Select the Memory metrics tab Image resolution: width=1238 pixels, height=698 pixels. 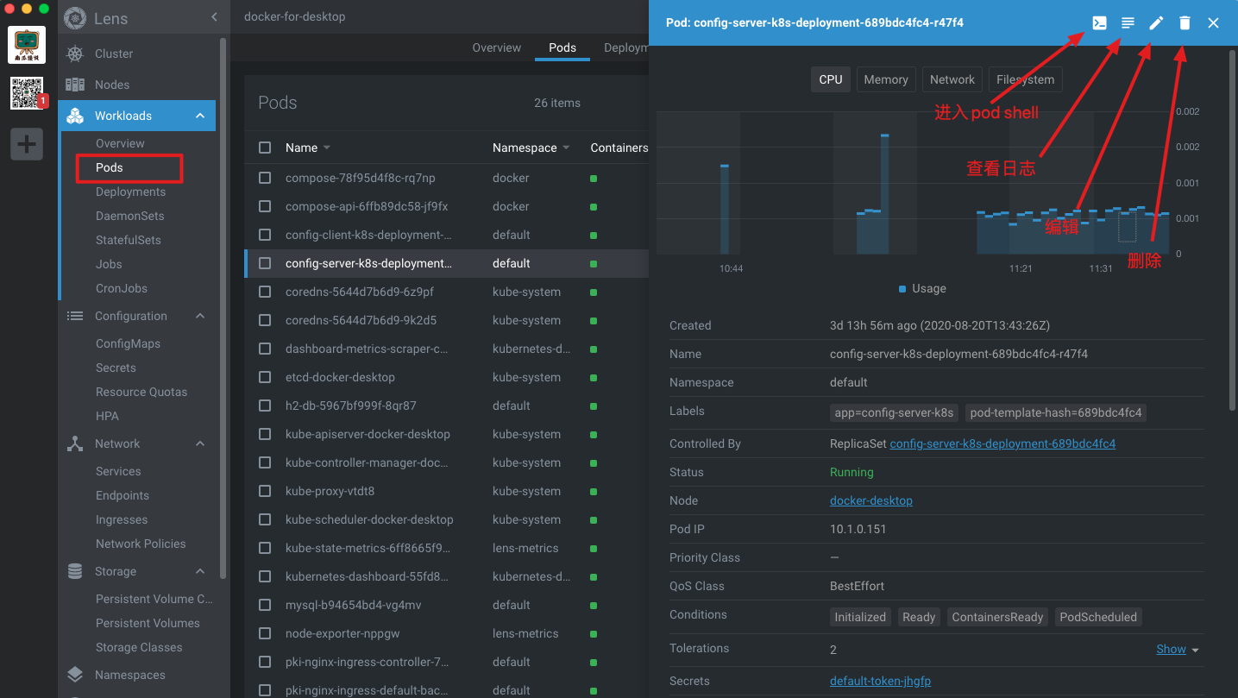886,79
